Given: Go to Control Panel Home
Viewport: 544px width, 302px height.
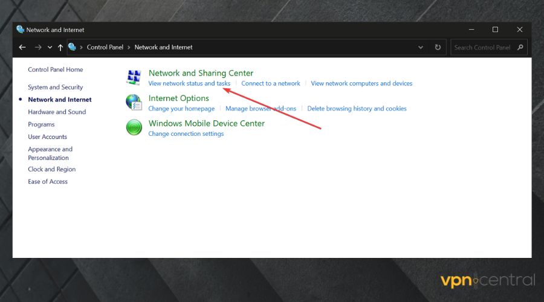Looking at the screenshot, I should [x=55, y=69].
